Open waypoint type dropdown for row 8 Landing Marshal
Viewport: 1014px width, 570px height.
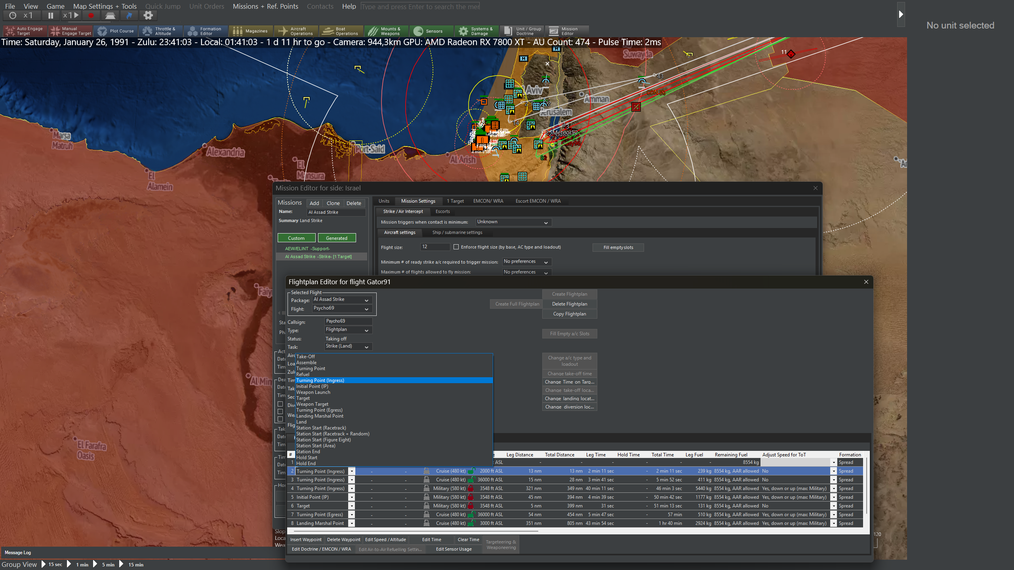(351, 523)
